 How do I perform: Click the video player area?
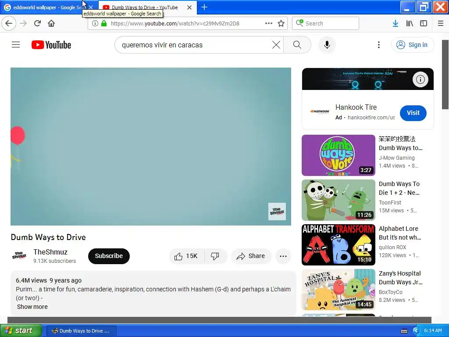[x=151, y=147]
